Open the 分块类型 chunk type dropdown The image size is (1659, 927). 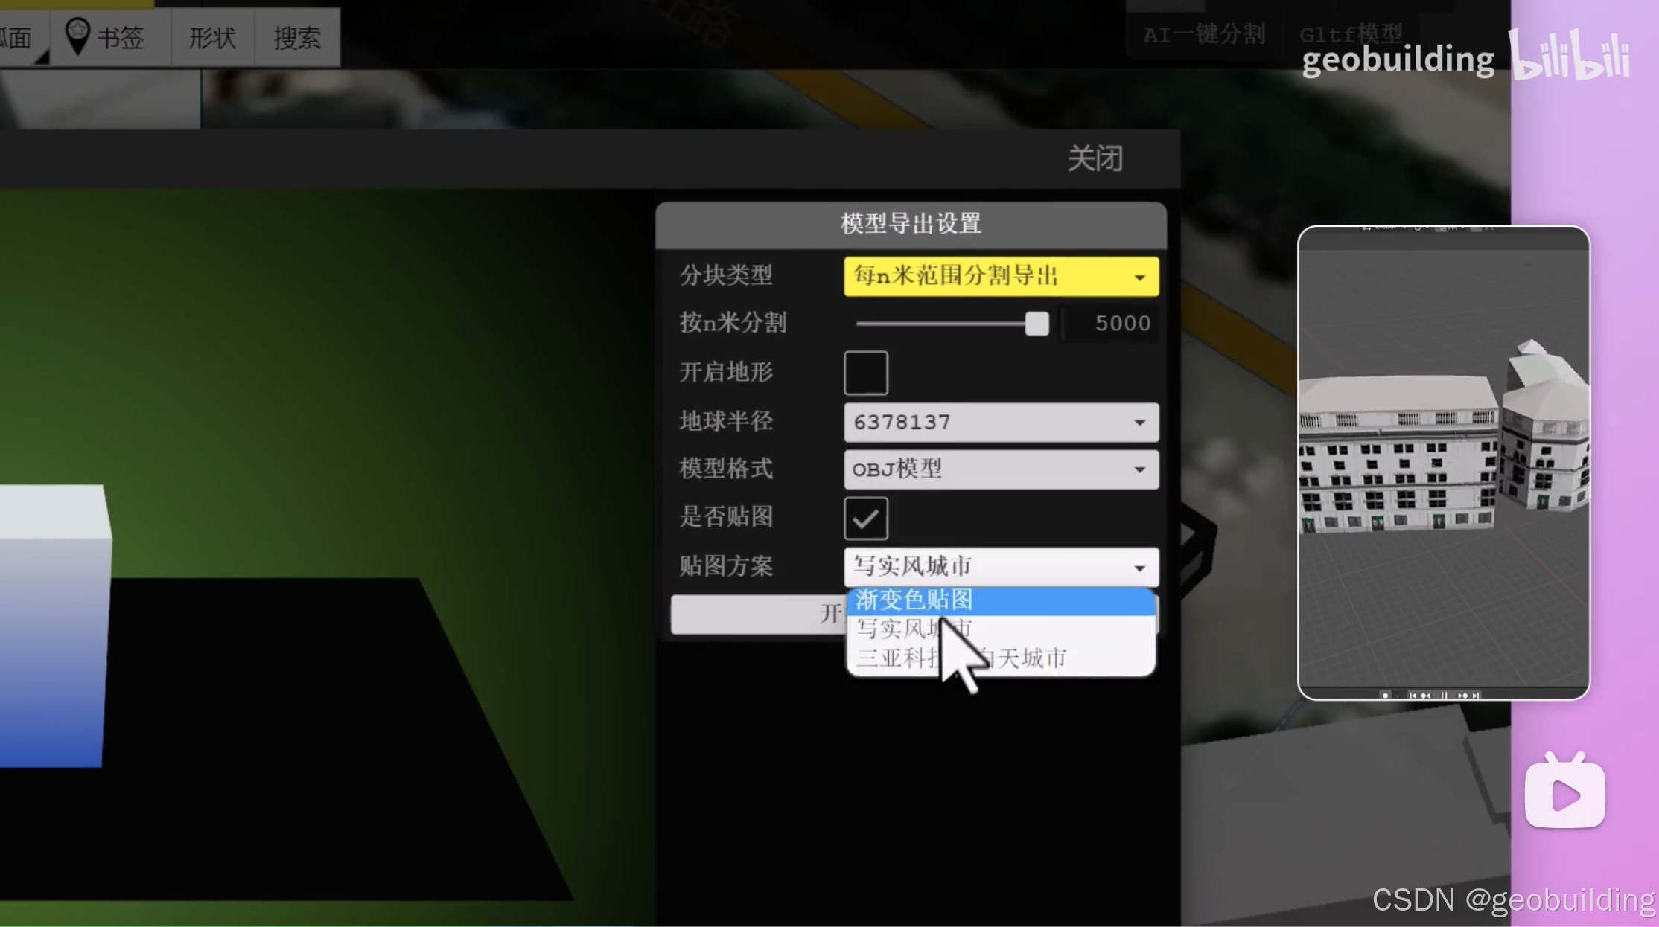1000,276
